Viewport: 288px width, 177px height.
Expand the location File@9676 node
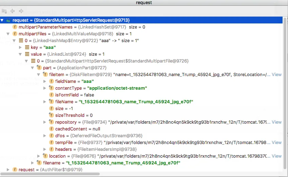[39, 156]
